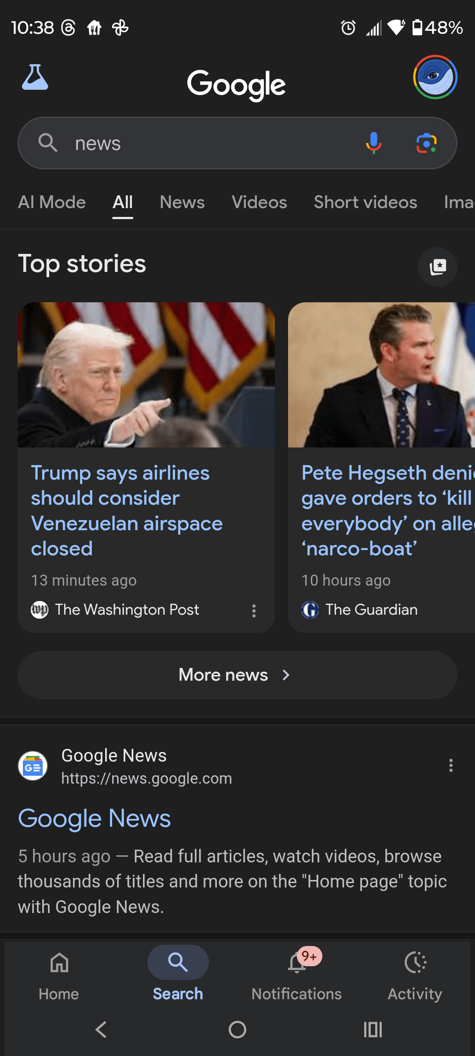Open the Google News result link
Screen dimensions: 475x1056
95,818
